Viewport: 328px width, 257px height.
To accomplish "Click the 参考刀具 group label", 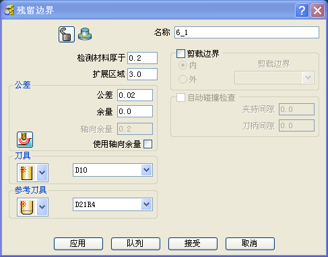I will point(30,190).
